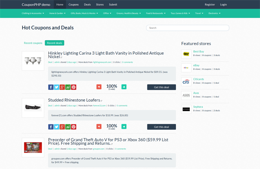Vote down the Studded Rhinestone Loafers deal
This screenshot has width=260, height=169.
(x=99, y=127)
